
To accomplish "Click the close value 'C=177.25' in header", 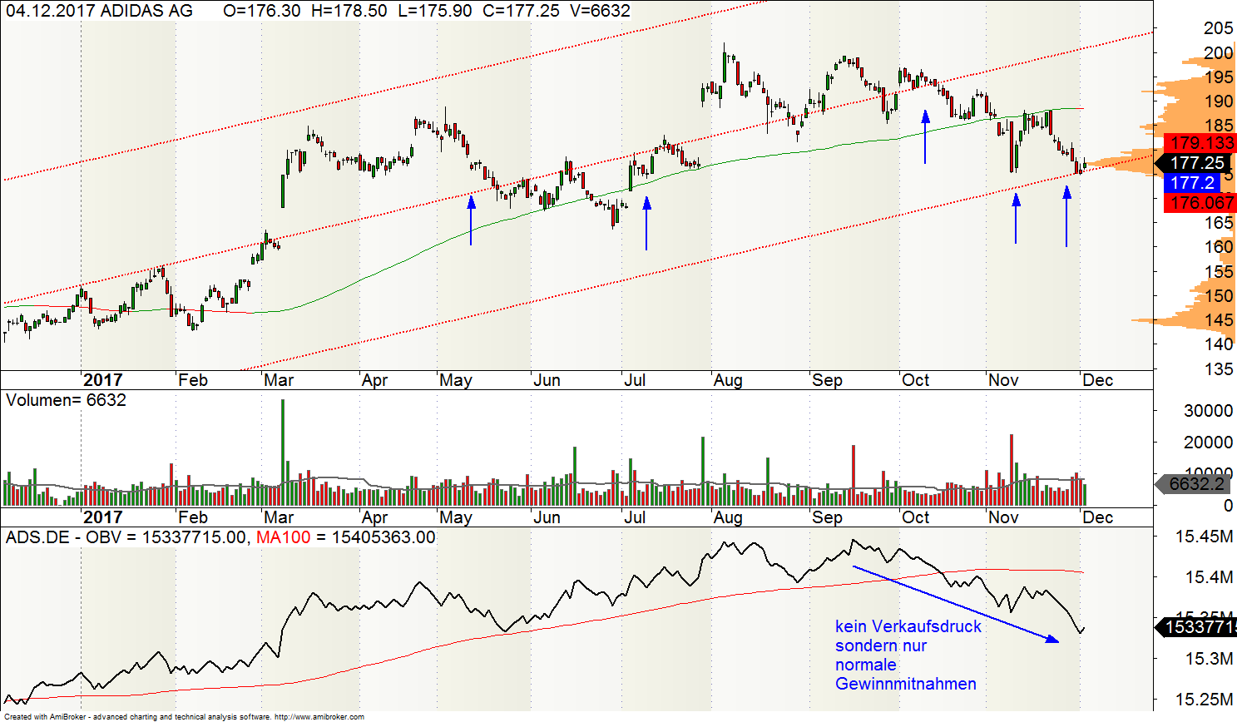I will pos(520,11).
